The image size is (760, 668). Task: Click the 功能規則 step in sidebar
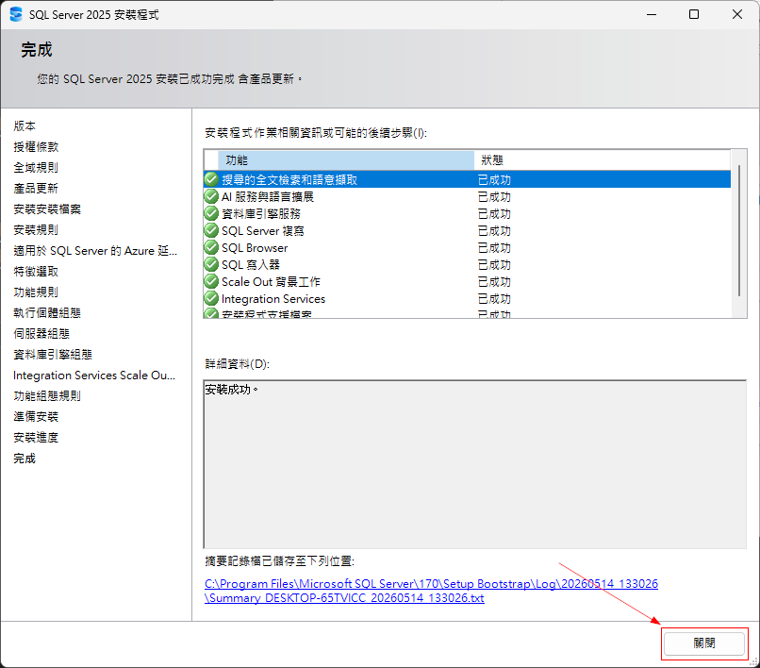click(x=36, y=292)
